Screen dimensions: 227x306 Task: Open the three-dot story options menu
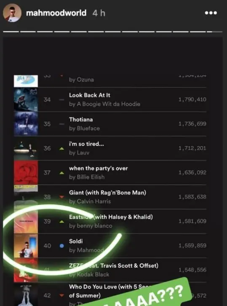pos(211,13)
